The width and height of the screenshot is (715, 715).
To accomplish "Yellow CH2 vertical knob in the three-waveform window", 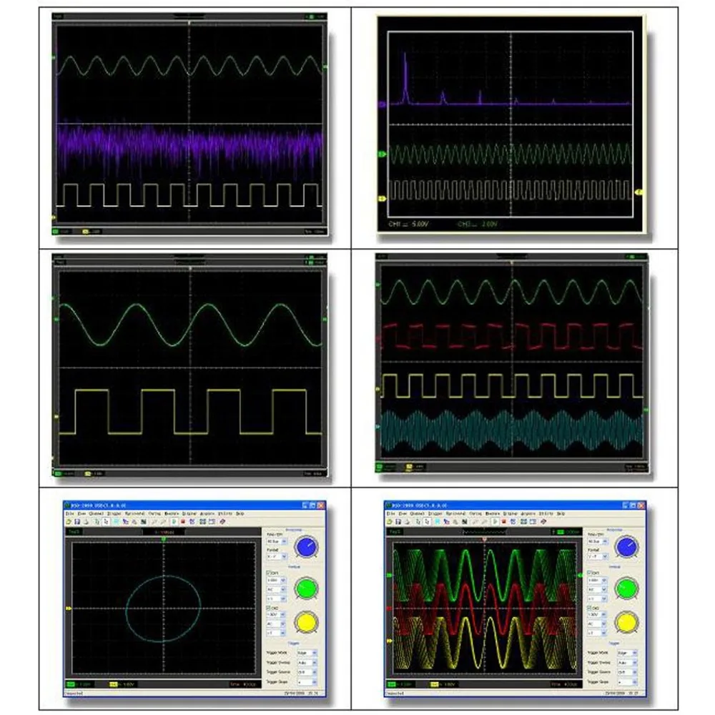I will click(626, 623).
